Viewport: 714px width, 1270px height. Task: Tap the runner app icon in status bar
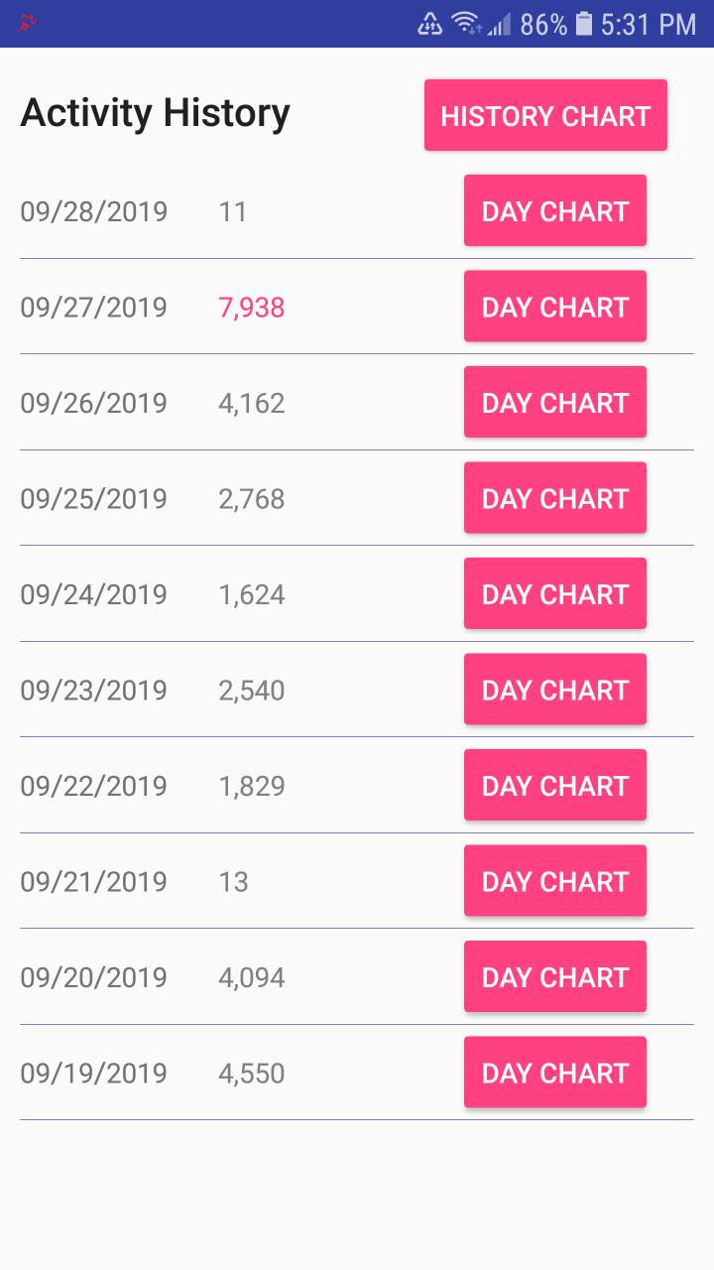[28, 23]
